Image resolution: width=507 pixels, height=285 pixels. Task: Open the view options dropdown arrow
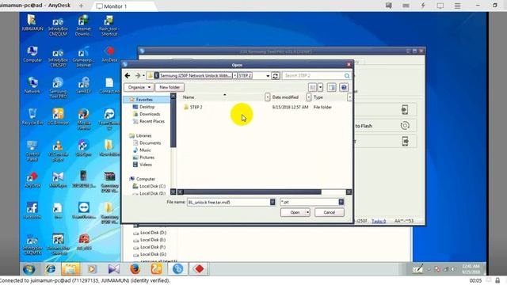[x=320, y=87]
